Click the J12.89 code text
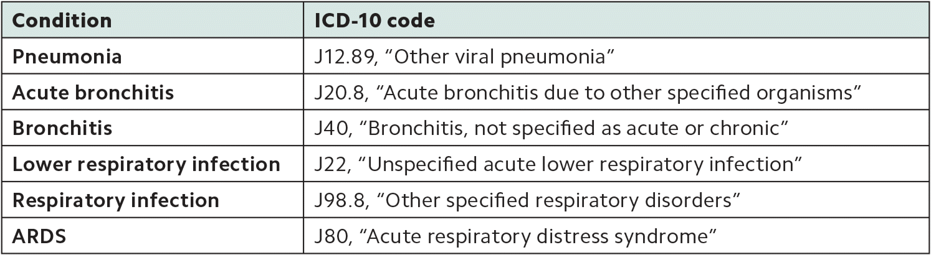 [x=342, y=57]
